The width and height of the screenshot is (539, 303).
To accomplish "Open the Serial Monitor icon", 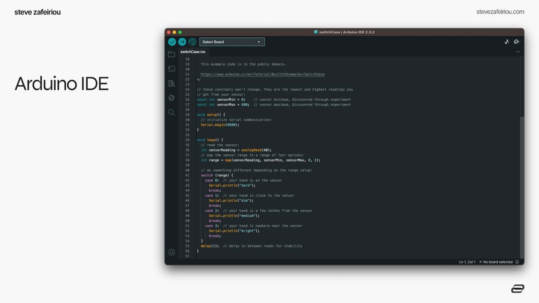I will pos(516,42).
